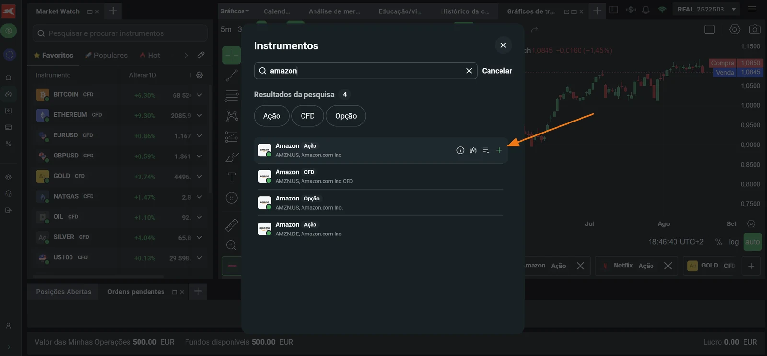Click the Compra price label
This screenshot has width=767, height=356.
pos(722,63)
